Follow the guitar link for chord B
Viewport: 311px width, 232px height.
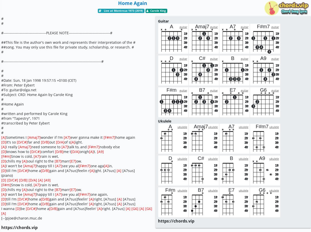245,59
